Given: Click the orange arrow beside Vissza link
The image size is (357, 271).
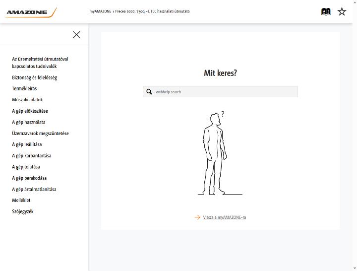Looking at the screenshot, I should [x=197, y=217].
